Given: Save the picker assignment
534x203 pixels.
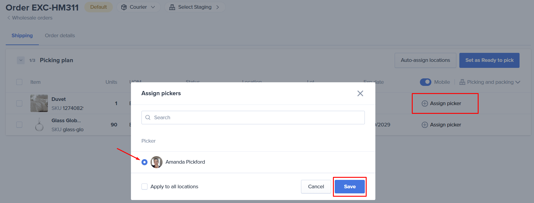Looking at the screenshot, I should click(349, 186).
